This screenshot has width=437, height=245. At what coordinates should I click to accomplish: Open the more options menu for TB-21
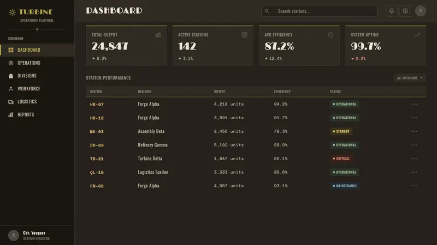tap(414, 158)
